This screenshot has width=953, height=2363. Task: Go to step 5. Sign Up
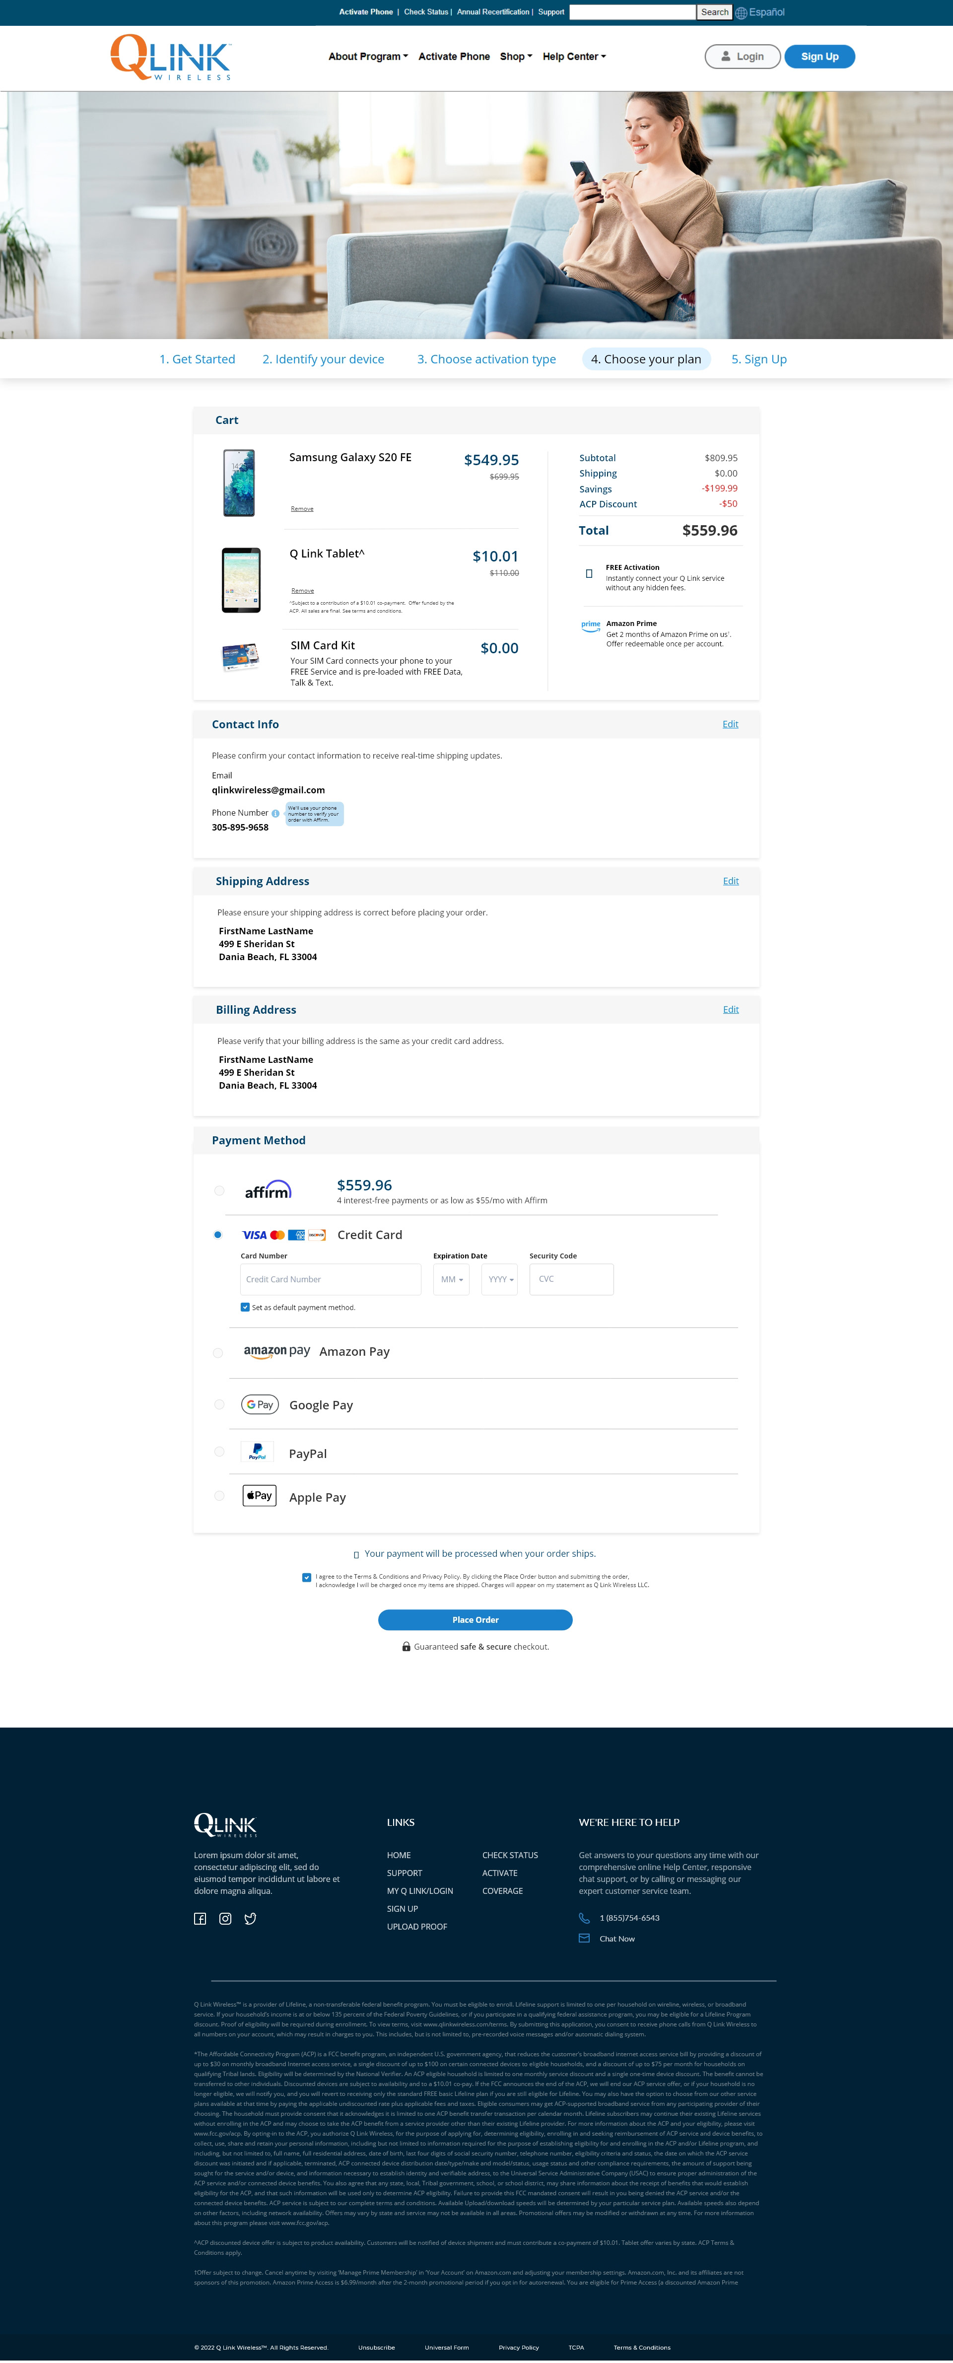click(x=759, y=358)
